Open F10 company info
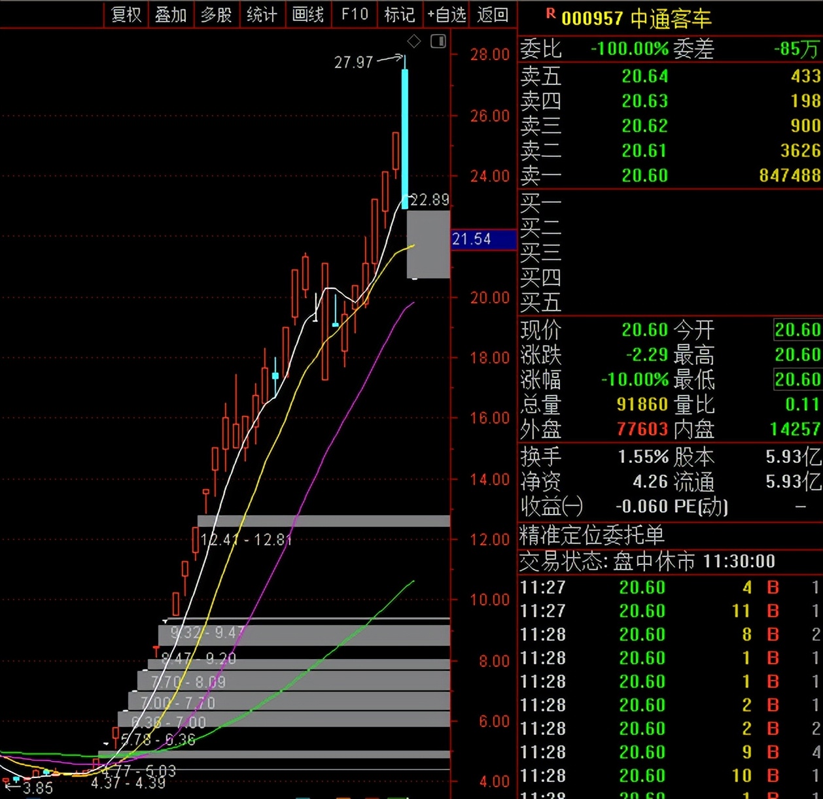The height and width of the screenshot is (799, 823). (355, 14)
